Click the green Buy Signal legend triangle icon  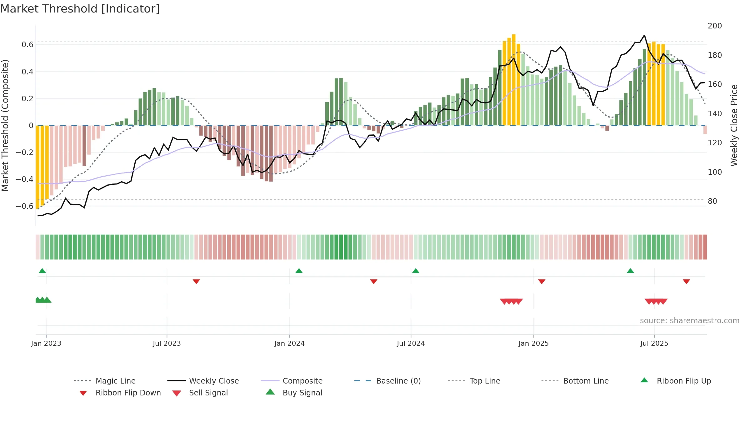tap(270, 392)
